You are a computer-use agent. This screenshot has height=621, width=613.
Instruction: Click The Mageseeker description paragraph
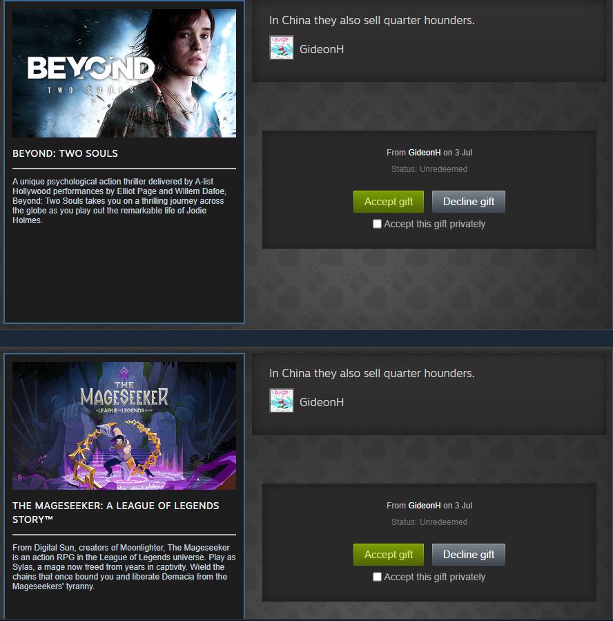(x=124, y=566)
